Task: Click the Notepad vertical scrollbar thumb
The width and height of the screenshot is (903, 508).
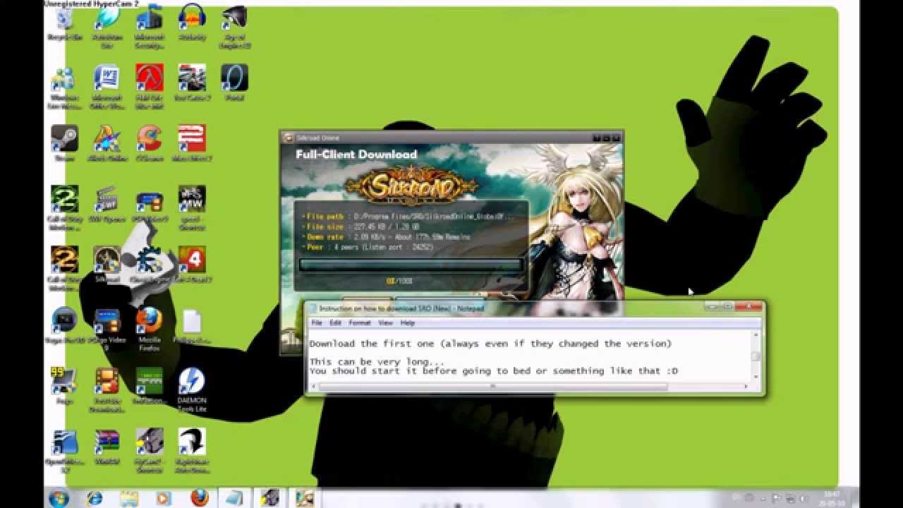Action: [756, 357]
